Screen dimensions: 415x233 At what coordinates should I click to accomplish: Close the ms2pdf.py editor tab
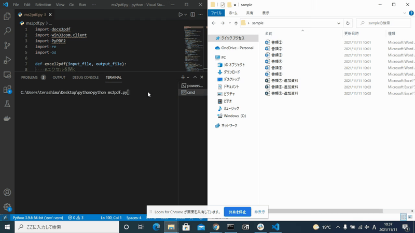pyautogui.click(x=50, y=14)
